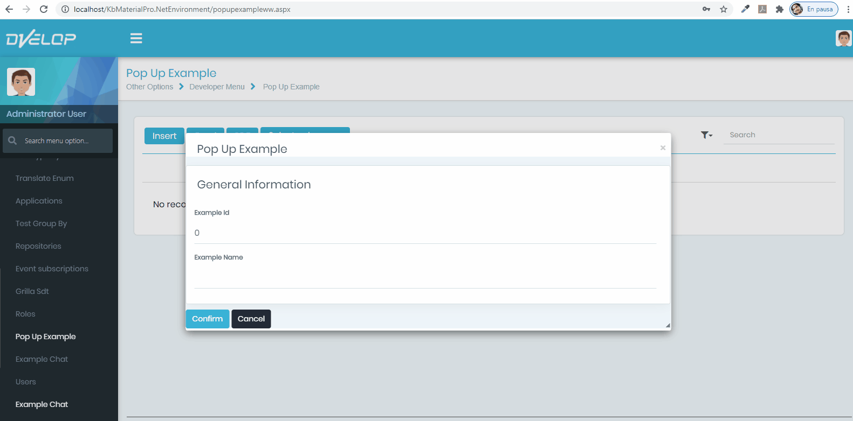Image resolution: width=853 pixels, height=421 pixels.
Task: Open the dimmed Example Chat menu item
Action: click(42, 359)
